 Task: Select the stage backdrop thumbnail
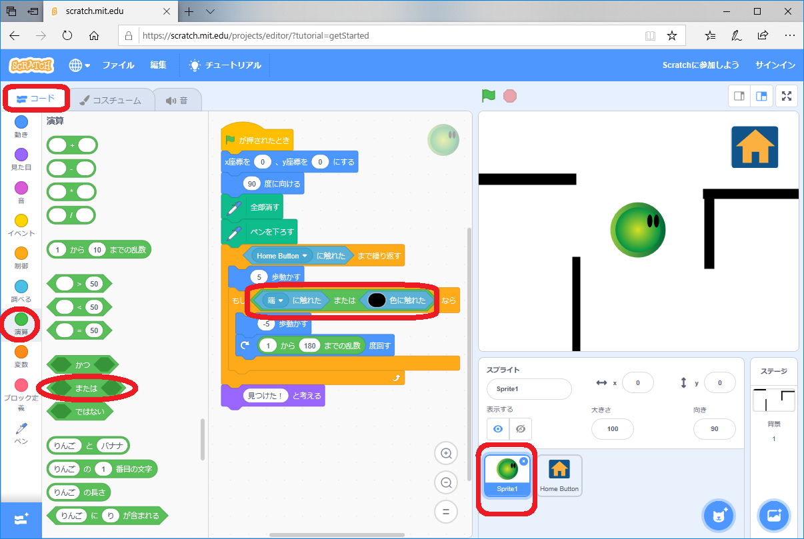(x=773, y=400)
